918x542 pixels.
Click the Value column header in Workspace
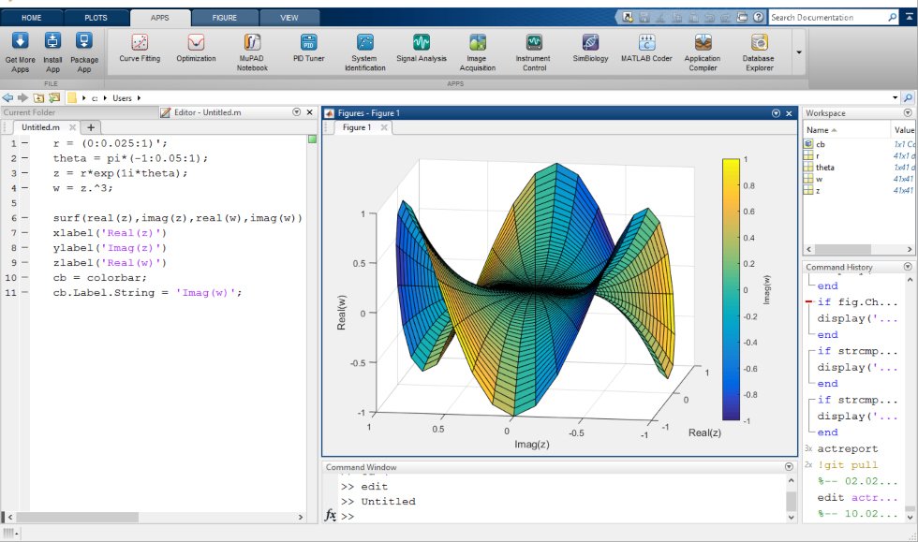click(x=903, y=130)
